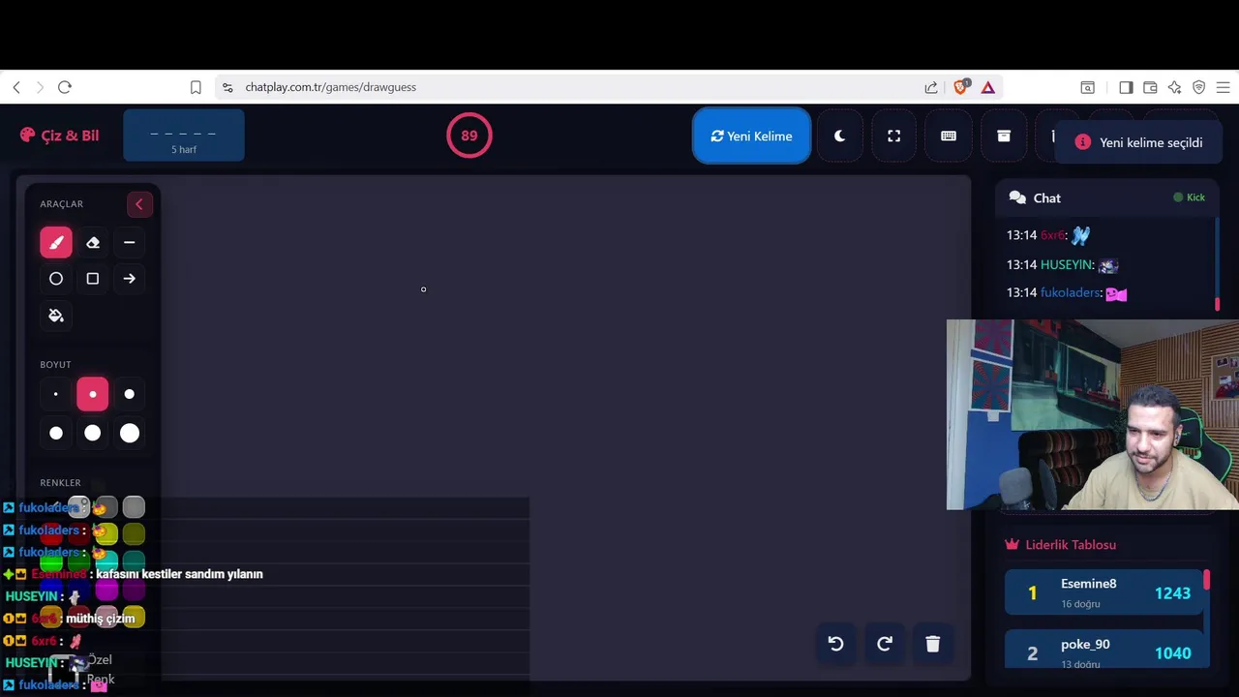
Task: Open the Leo AI sparkle icon
Action: point(1174,87)
